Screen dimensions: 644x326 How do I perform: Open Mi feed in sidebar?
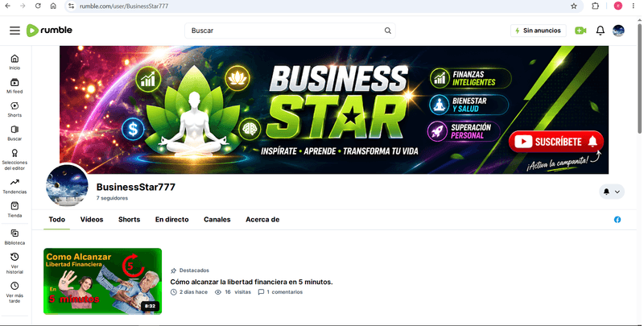[14, 86]
